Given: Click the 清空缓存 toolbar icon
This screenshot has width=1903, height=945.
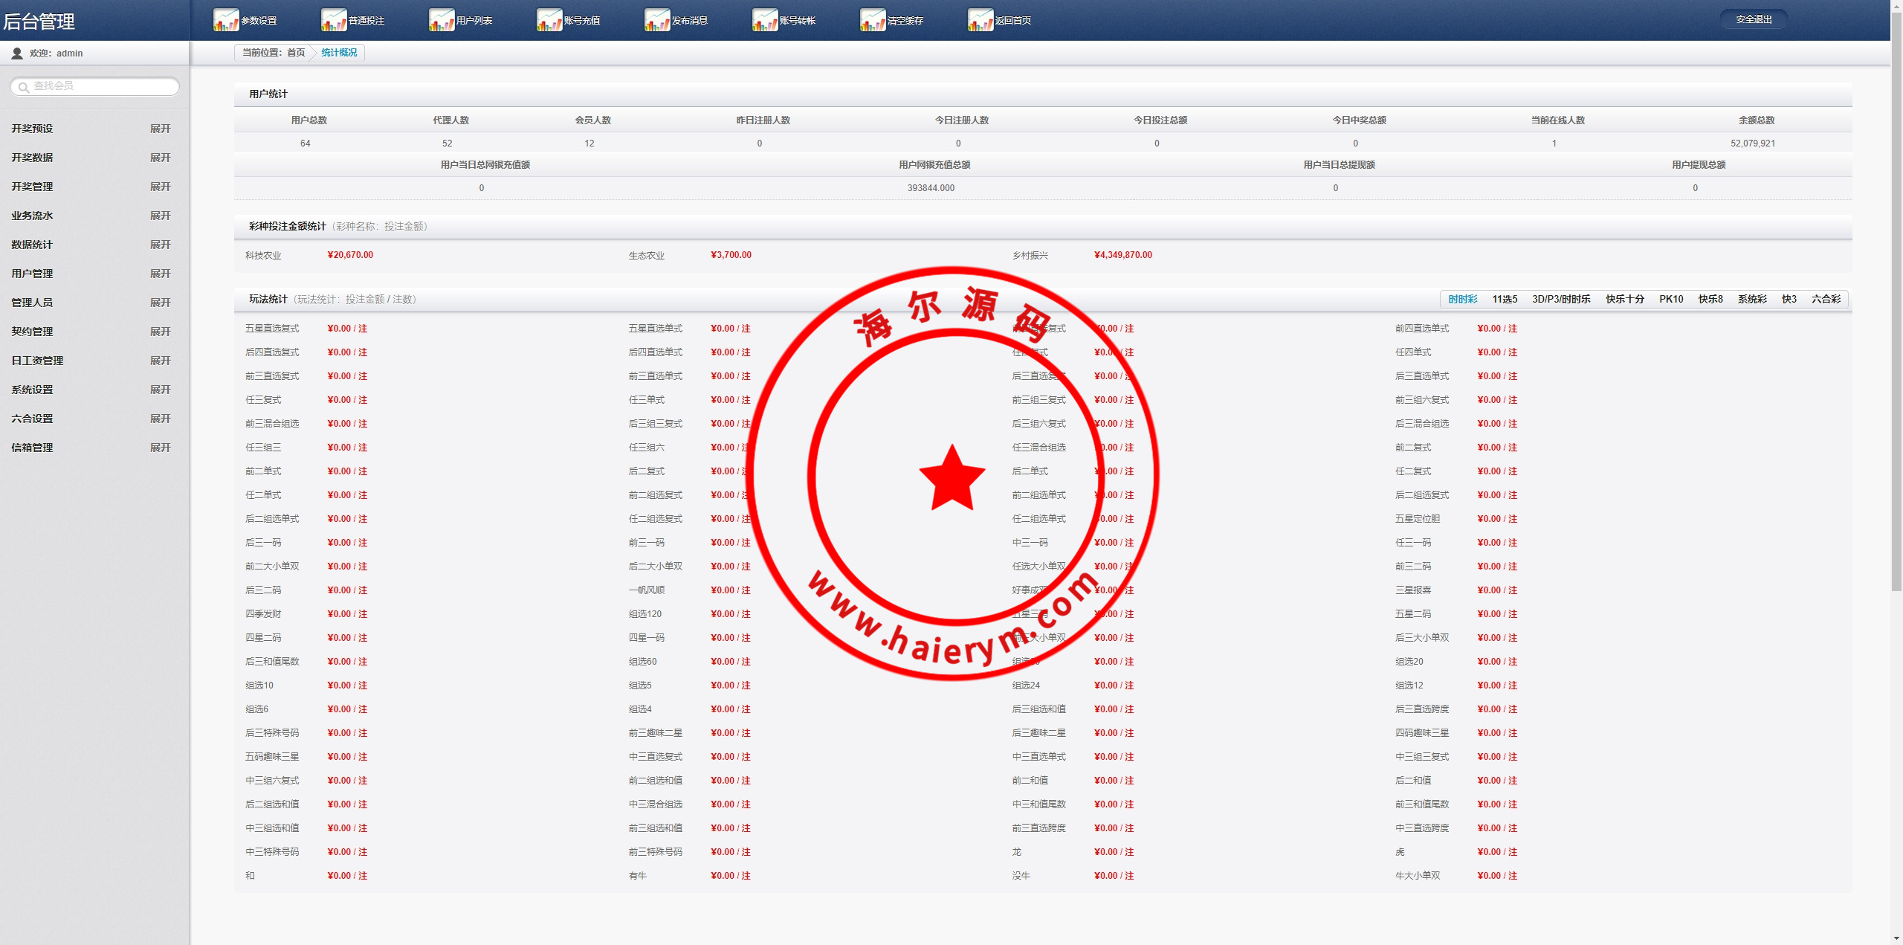Looking at the screenshot, I should (x=872, y=20).
